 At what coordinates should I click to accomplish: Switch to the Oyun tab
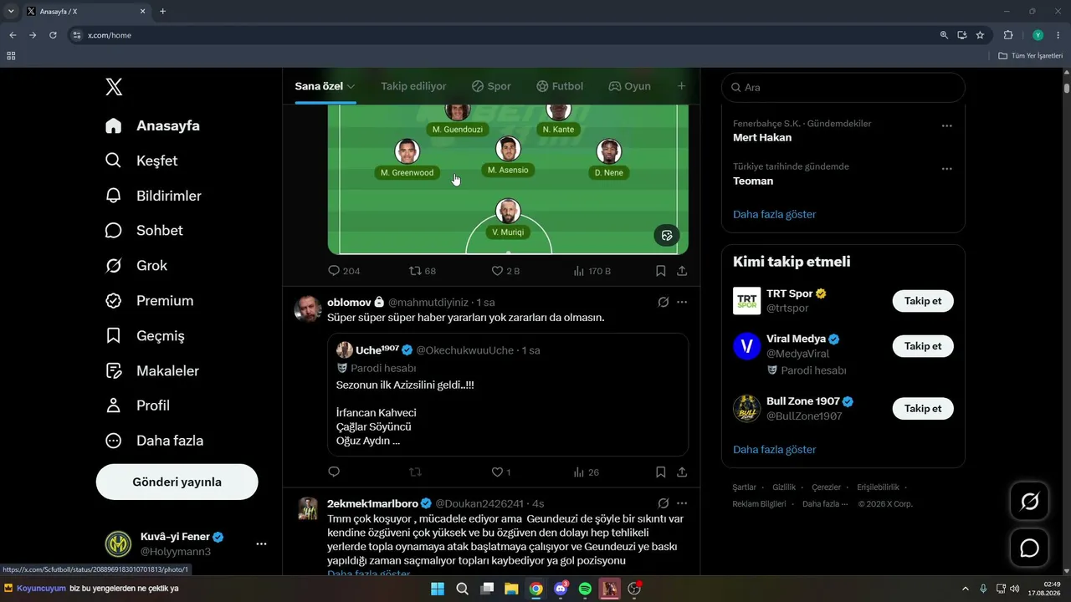tap(629, 86)
